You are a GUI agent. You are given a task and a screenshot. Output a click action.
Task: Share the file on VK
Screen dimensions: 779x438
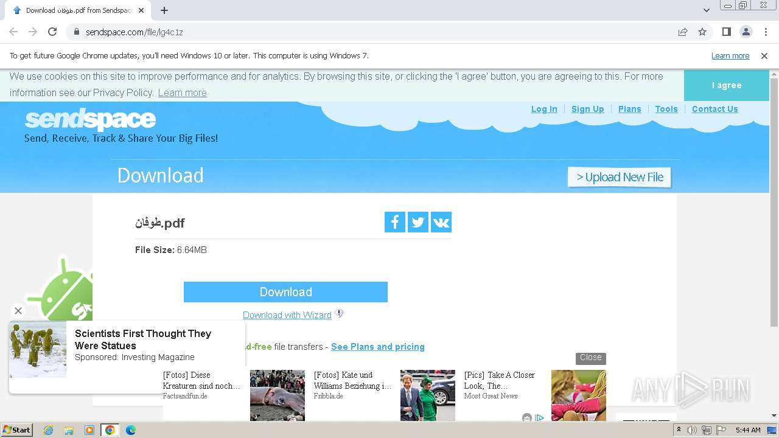pyautogui.click(x=441, y=222)
